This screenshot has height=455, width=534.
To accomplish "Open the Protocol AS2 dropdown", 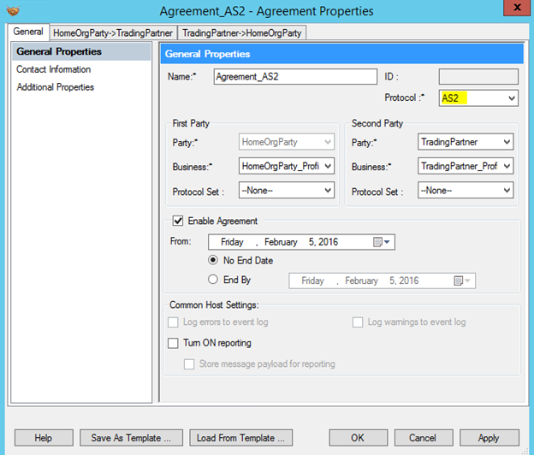I will tap(478, 98).
